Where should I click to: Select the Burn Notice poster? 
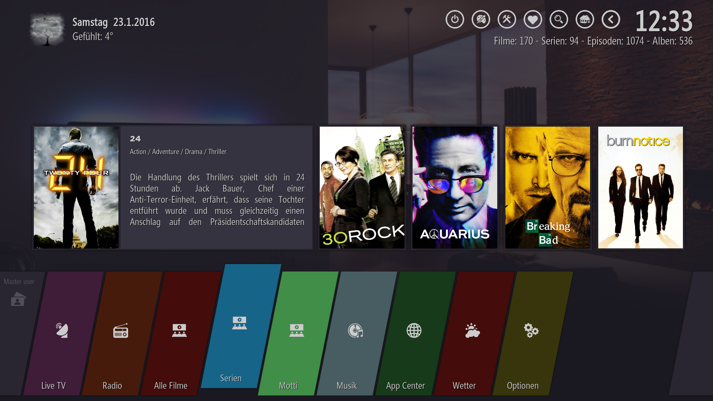pos(641,188)
